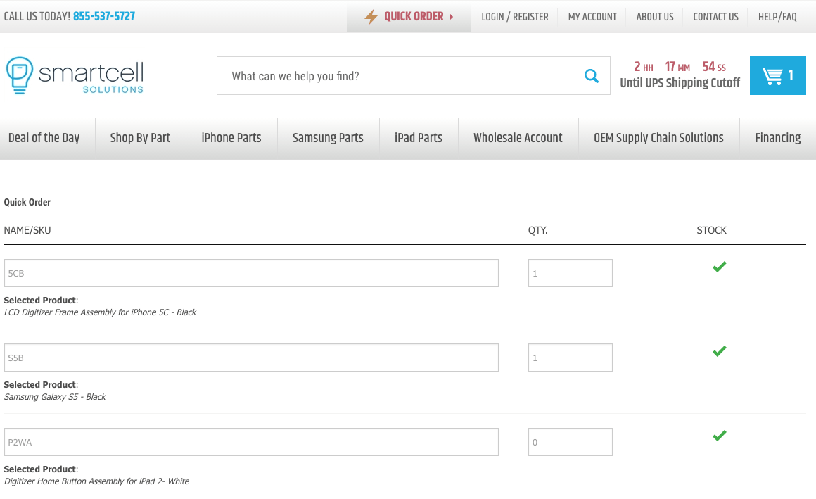Click the NAME/SKU column header
816x499 pixels.
(x=27, y=230)
